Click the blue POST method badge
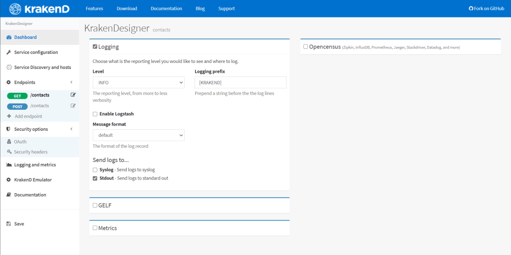Screen dimensions: 511x255 (x=17, y=107)
